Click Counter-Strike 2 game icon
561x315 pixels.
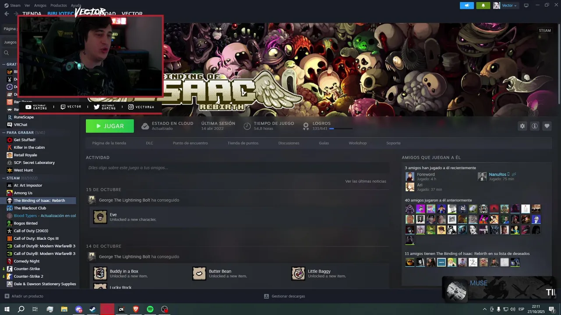[10, 276]
